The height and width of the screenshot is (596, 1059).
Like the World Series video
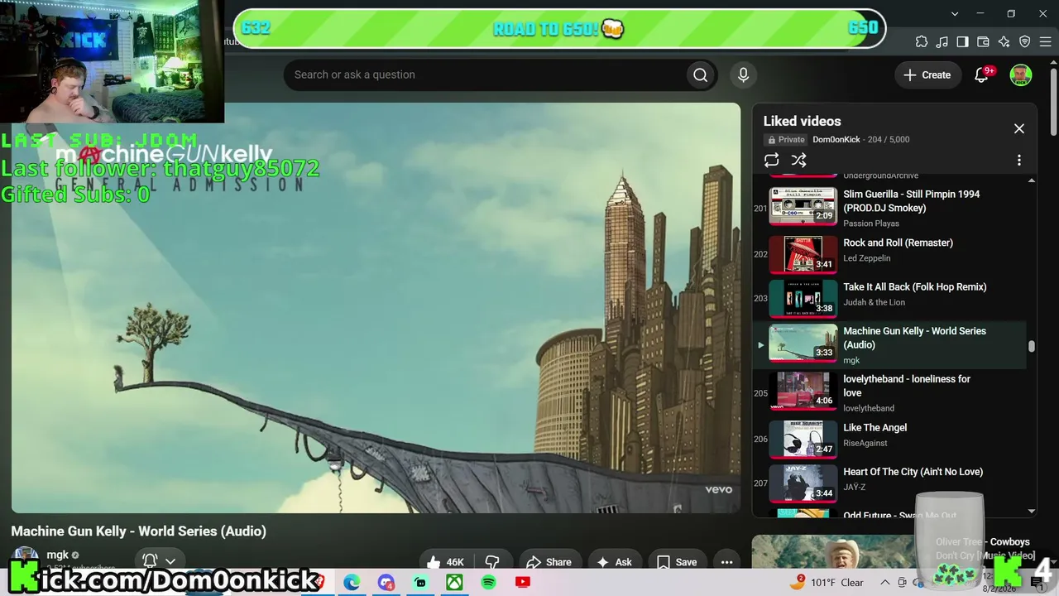[445, 562]
